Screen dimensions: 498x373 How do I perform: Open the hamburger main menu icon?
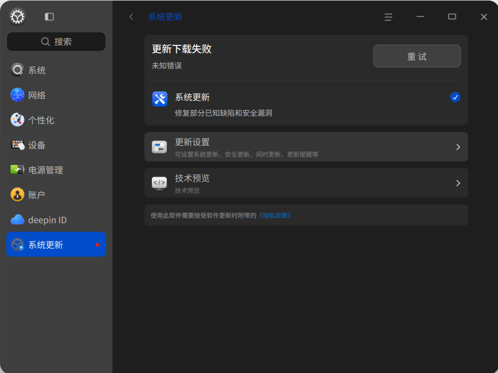coord(388,17)
